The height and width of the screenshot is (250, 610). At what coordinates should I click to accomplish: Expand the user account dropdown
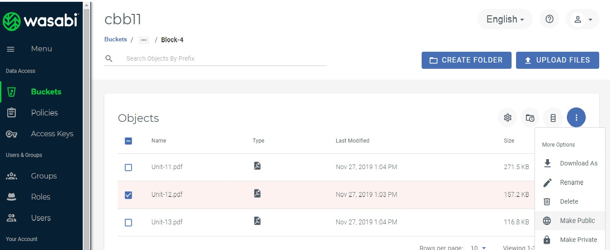[582, 19]
